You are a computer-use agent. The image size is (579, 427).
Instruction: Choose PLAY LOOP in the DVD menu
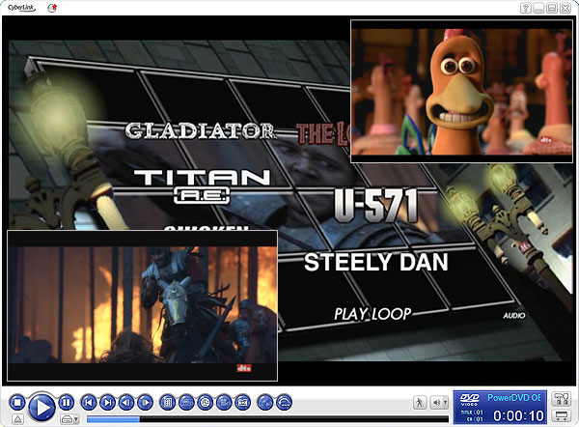coord(372,314)
